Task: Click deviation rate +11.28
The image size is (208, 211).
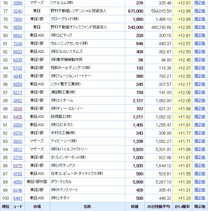Action: coord(184,198)
